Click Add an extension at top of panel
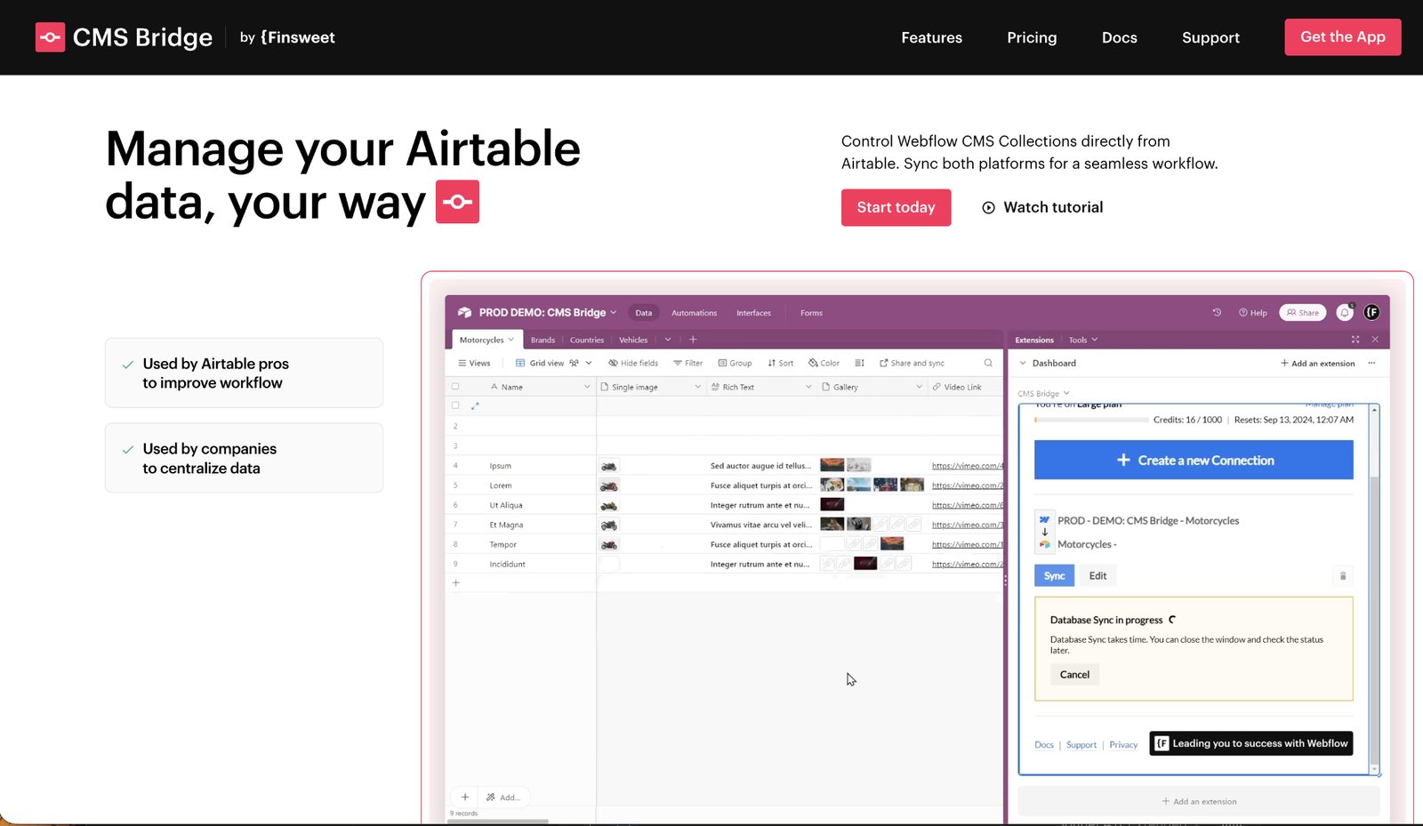 (x=1317, y=363)
